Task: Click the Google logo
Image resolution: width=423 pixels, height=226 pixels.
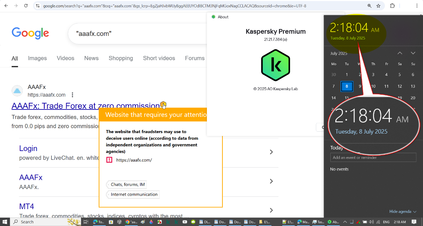Action: point(30,33)
